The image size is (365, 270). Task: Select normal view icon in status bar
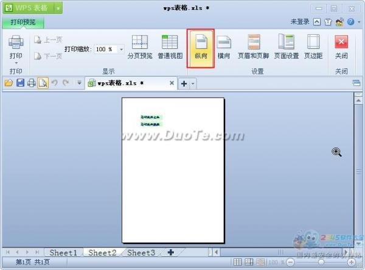tap(237, 262)
